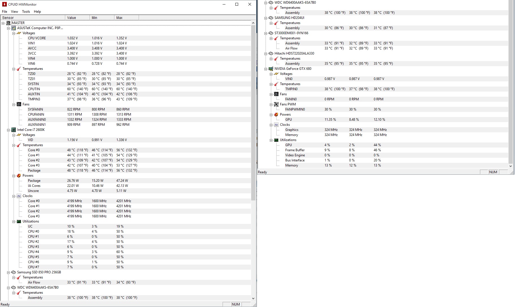
Task: Click the flame icon beside CPU Powers
Action: 19,176
